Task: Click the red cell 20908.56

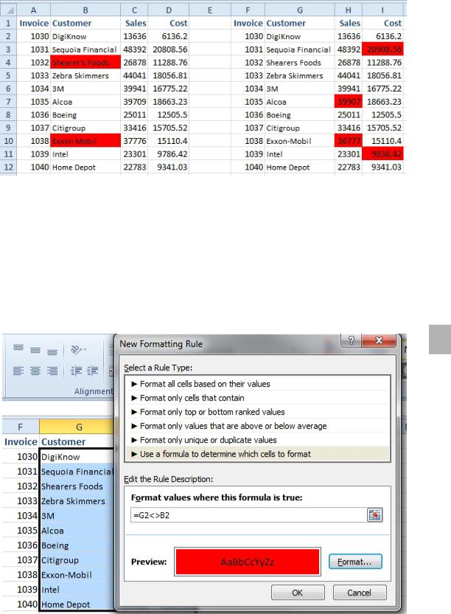Action: [x=382, y=49]
